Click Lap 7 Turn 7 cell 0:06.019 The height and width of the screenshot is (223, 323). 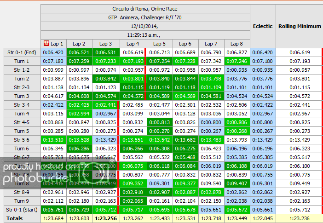pos(211,166)
